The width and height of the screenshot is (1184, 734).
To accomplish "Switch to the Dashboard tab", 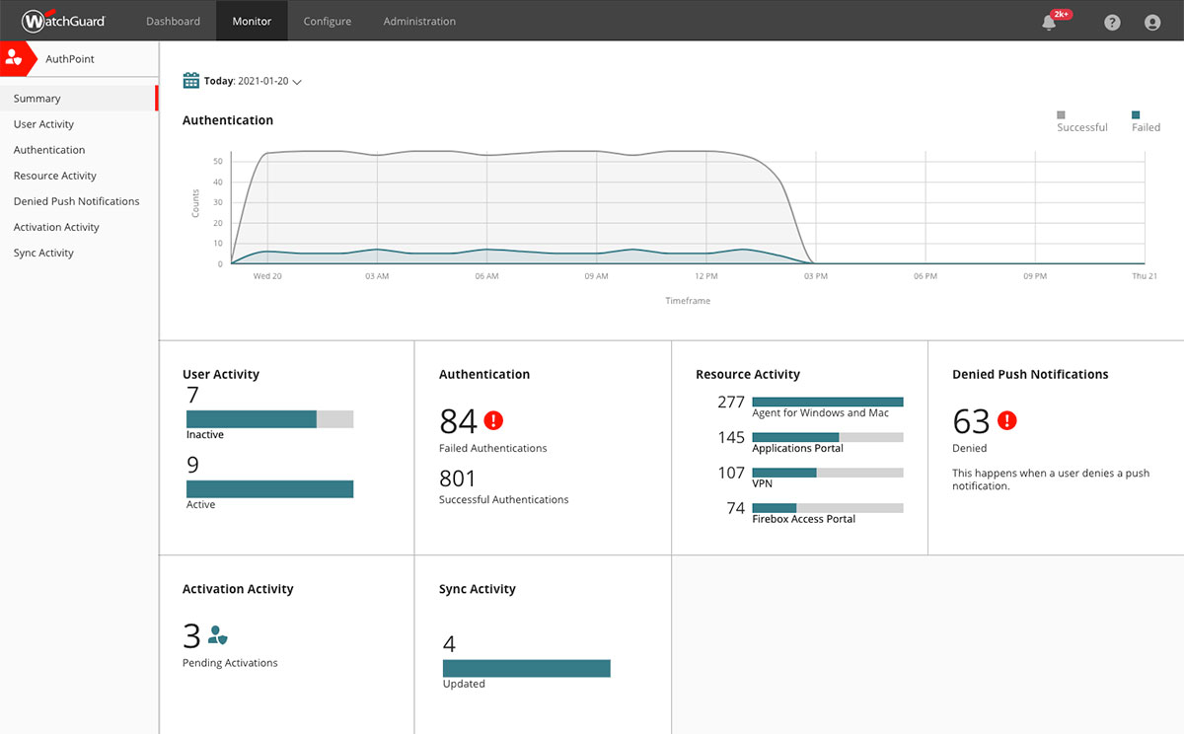I will (x=173, y=21).
